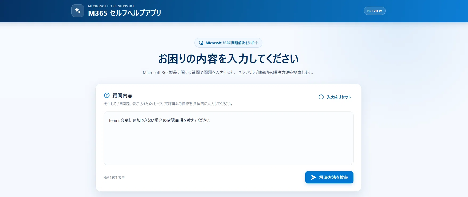
Task: Click the Microsoft 365の問題解決をサポート badge text
Action: [x=232, y=43]
